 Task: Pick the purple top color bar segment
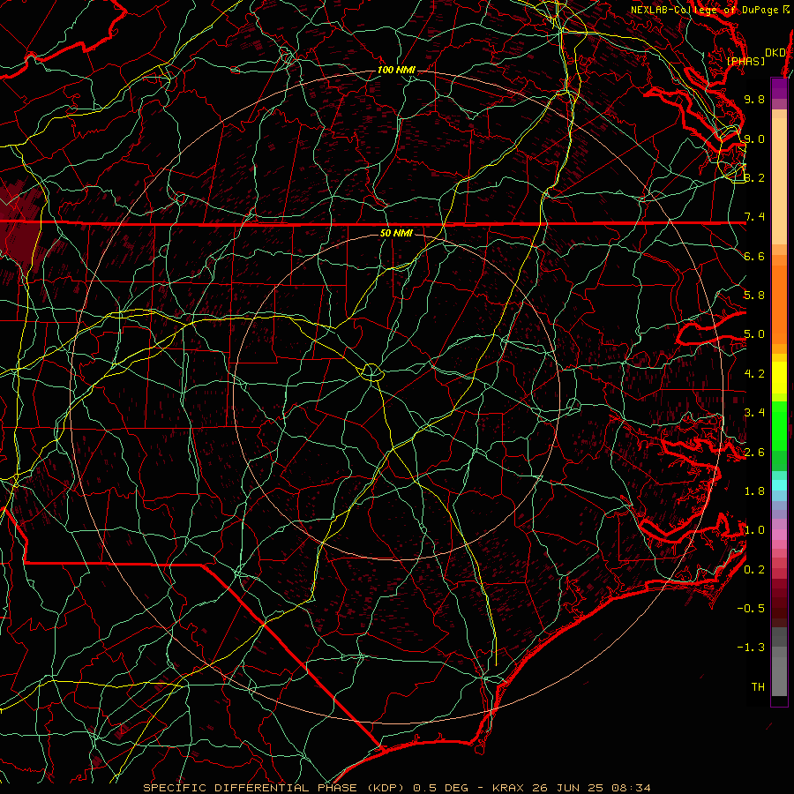[779, 88]
